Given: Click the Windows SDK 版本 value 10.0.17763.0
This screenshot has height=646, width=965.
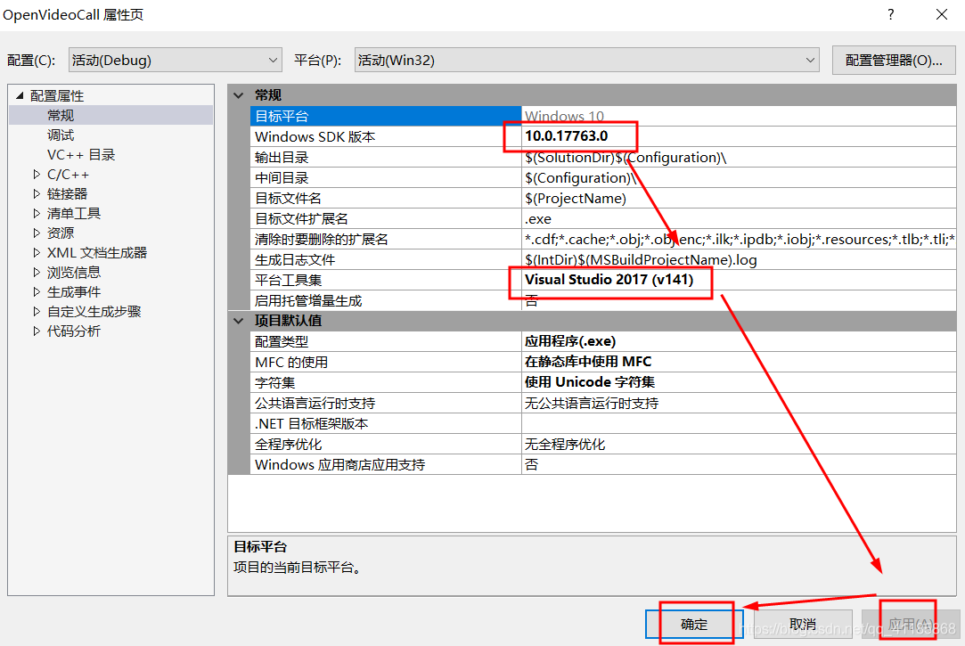Looking at the screenshot, I should (x=739, y=136).
